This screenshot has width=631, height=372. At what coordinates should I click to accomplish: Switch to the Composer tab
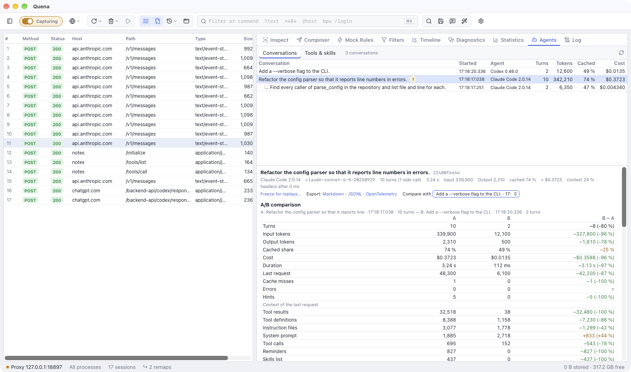click(x=313, y=40)
